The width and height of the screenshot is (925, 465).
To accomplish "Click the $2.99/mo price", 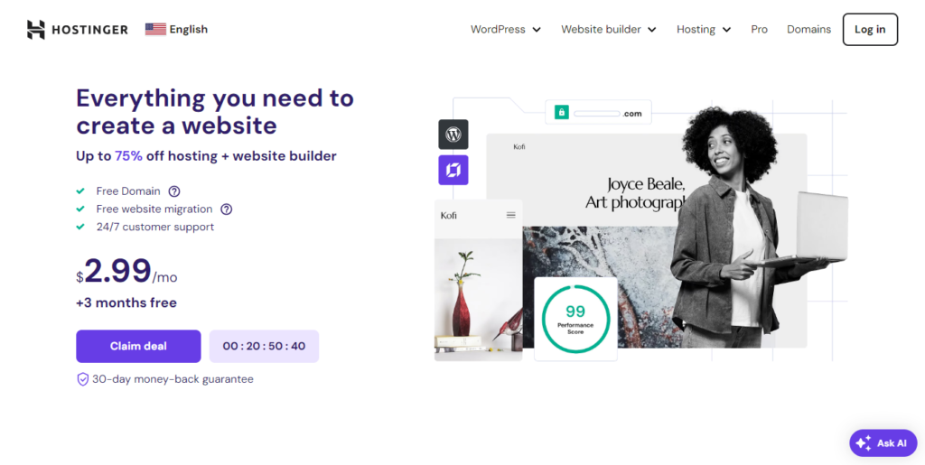I will tap(126, 272).
